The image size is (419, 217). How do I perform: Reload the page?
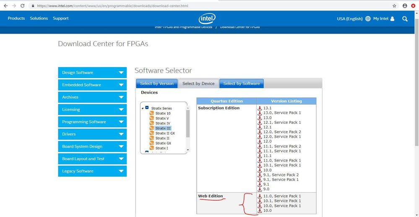[23, 5]
